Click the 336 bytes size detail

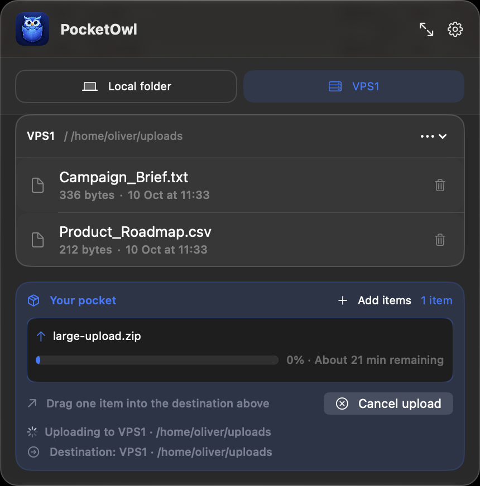(87, 195)
